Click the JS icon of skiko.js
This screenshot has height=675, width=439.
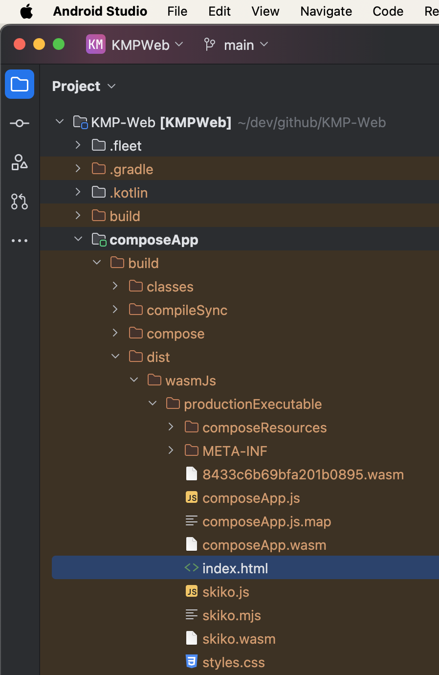click(192, 591)
